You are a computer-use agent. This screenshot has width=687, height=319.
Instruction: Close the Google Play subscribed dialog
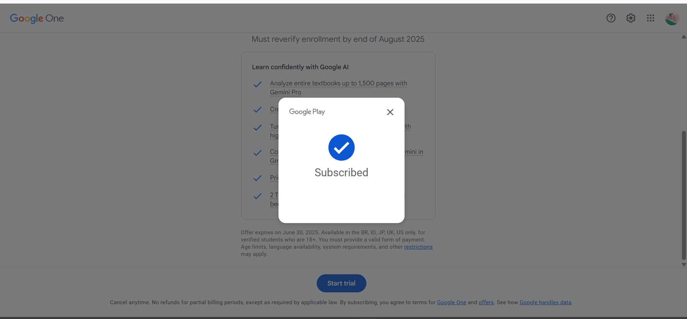pos(390,112)
